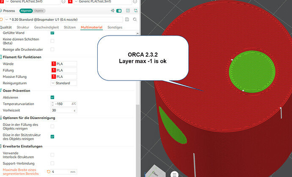This screenshot has width=292, height=177.
Task: Uncheck Düse in der Stützstruktur reinigen
Action: coord(52,137)
